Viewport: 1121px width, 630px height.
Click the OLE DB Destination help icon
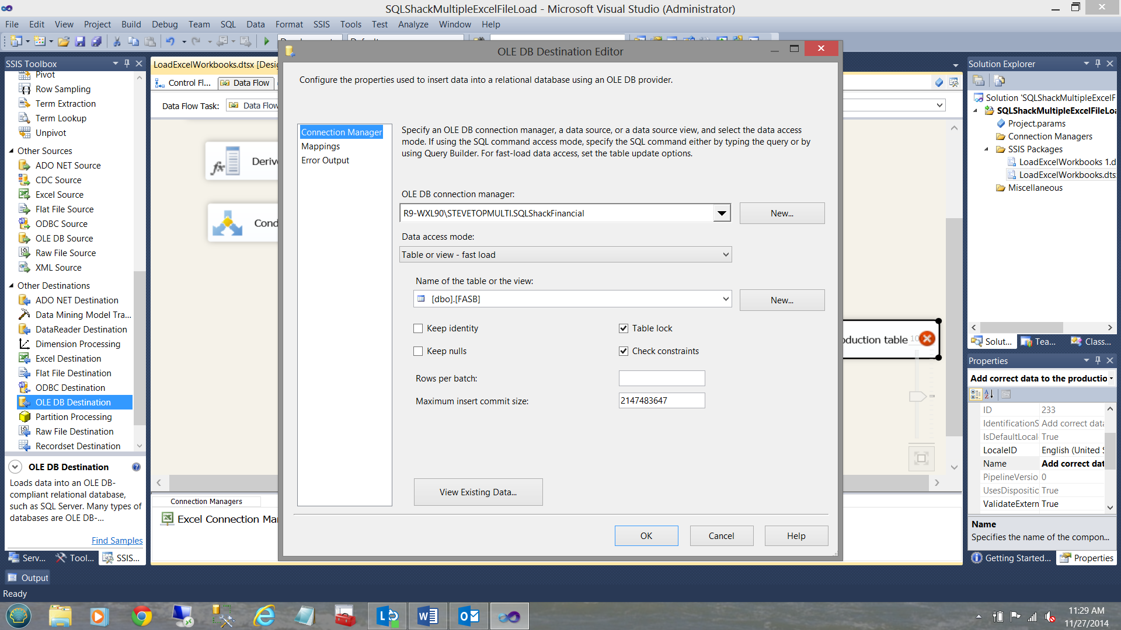136,467
